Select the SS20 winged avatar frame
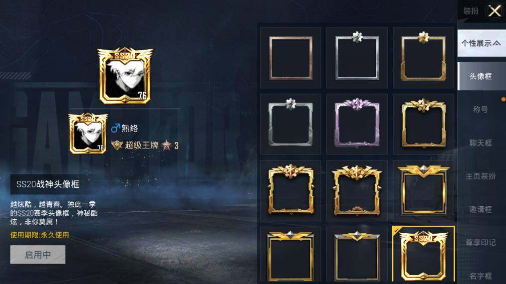 (423, 255)
